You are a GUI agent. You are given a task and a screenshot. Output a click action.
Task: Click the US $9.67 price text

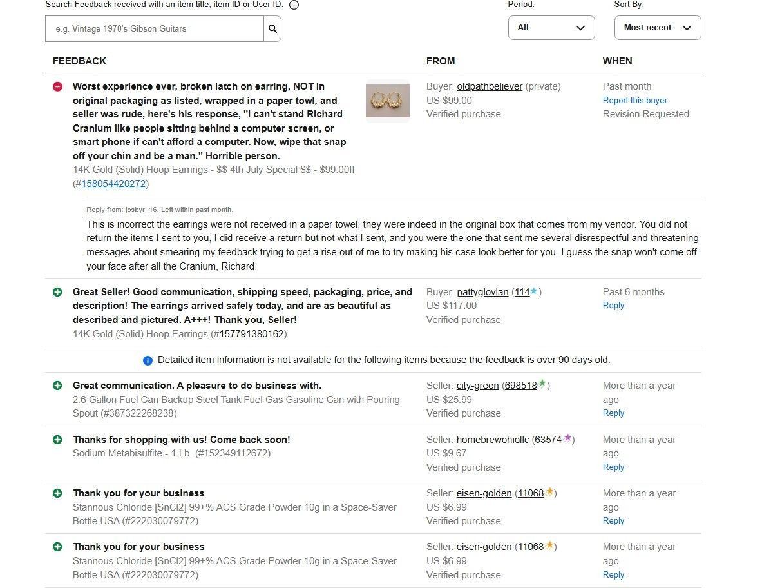[446, 453]
